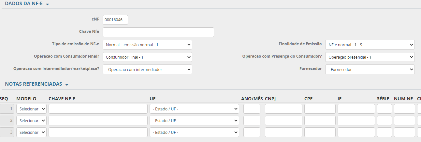
Task: Collapse the Notas Referenciadas section
Action: tap(67, 85)
